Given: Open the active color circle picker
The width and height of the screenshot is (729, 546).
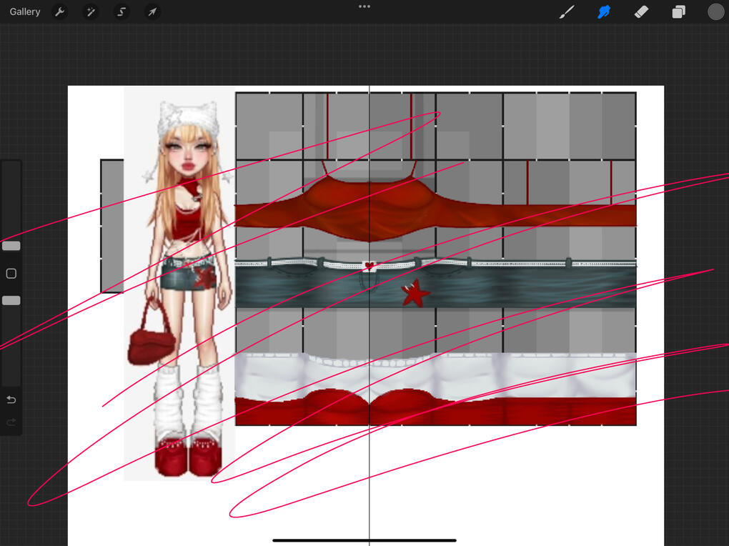Looking at the screenshot, I should tap(715, 12).
